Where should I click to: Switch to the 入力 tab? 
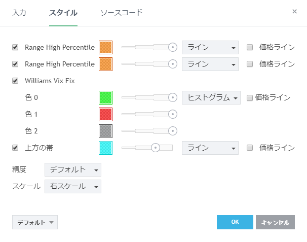point(19,13)
